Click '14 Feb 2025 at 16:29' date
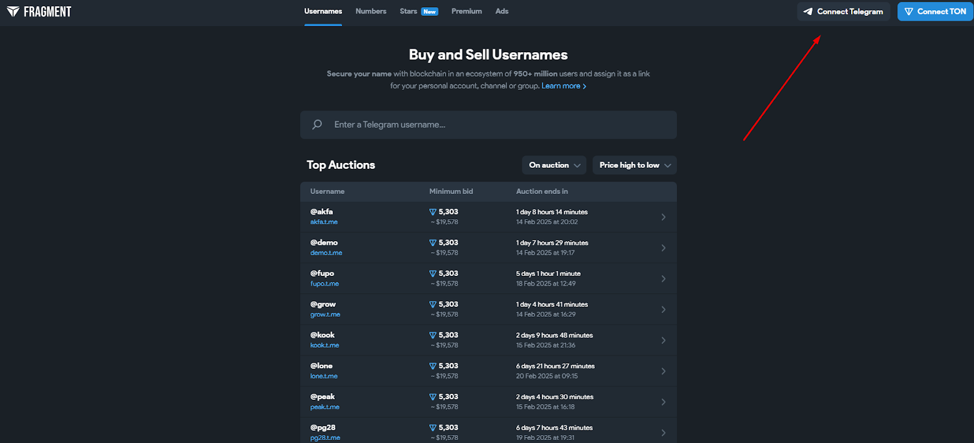 (546, 315)
